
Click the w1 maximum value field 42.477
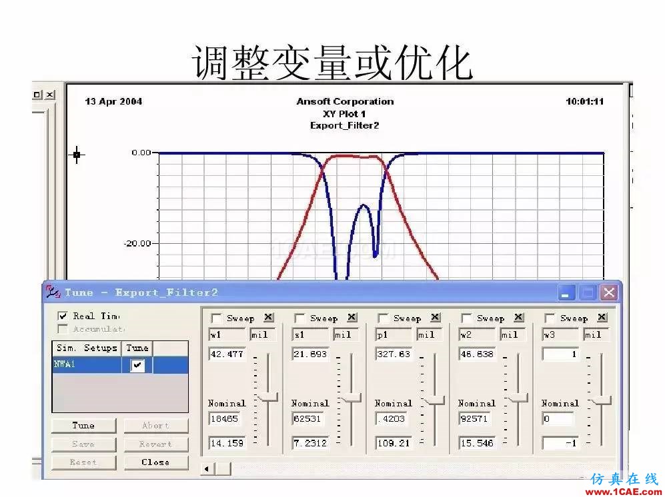tap(227, 354)
